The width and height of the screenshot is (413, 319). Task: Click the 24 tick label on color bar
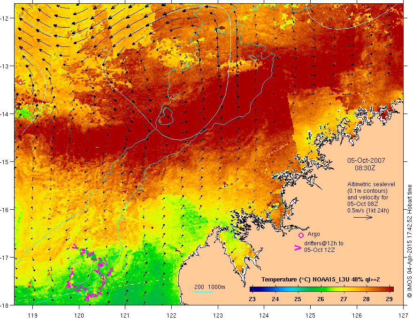pyautogui.click(x=275, y=299)
